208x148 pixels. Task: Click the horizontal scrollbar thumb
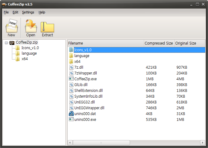pyautogui.click(x=101, y=143)
